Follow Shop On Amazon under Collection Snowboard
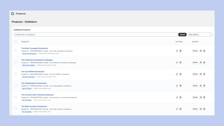This screenshot has height=126, width=224. 29,65
